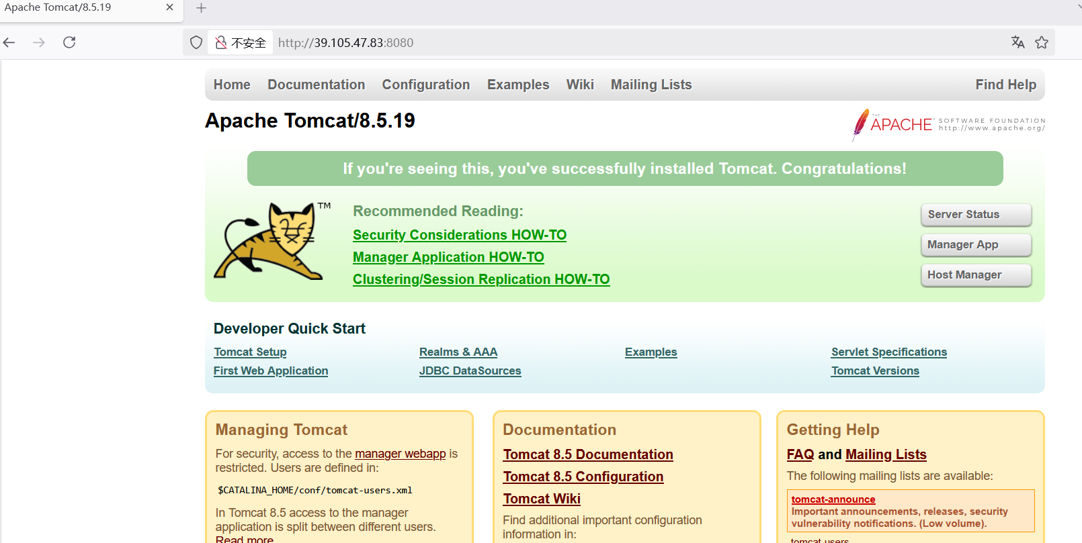The width and height of the screenshot is (1082, 543).
Task: Open the Tomcat Versions link
Action: tap(875, 371)
